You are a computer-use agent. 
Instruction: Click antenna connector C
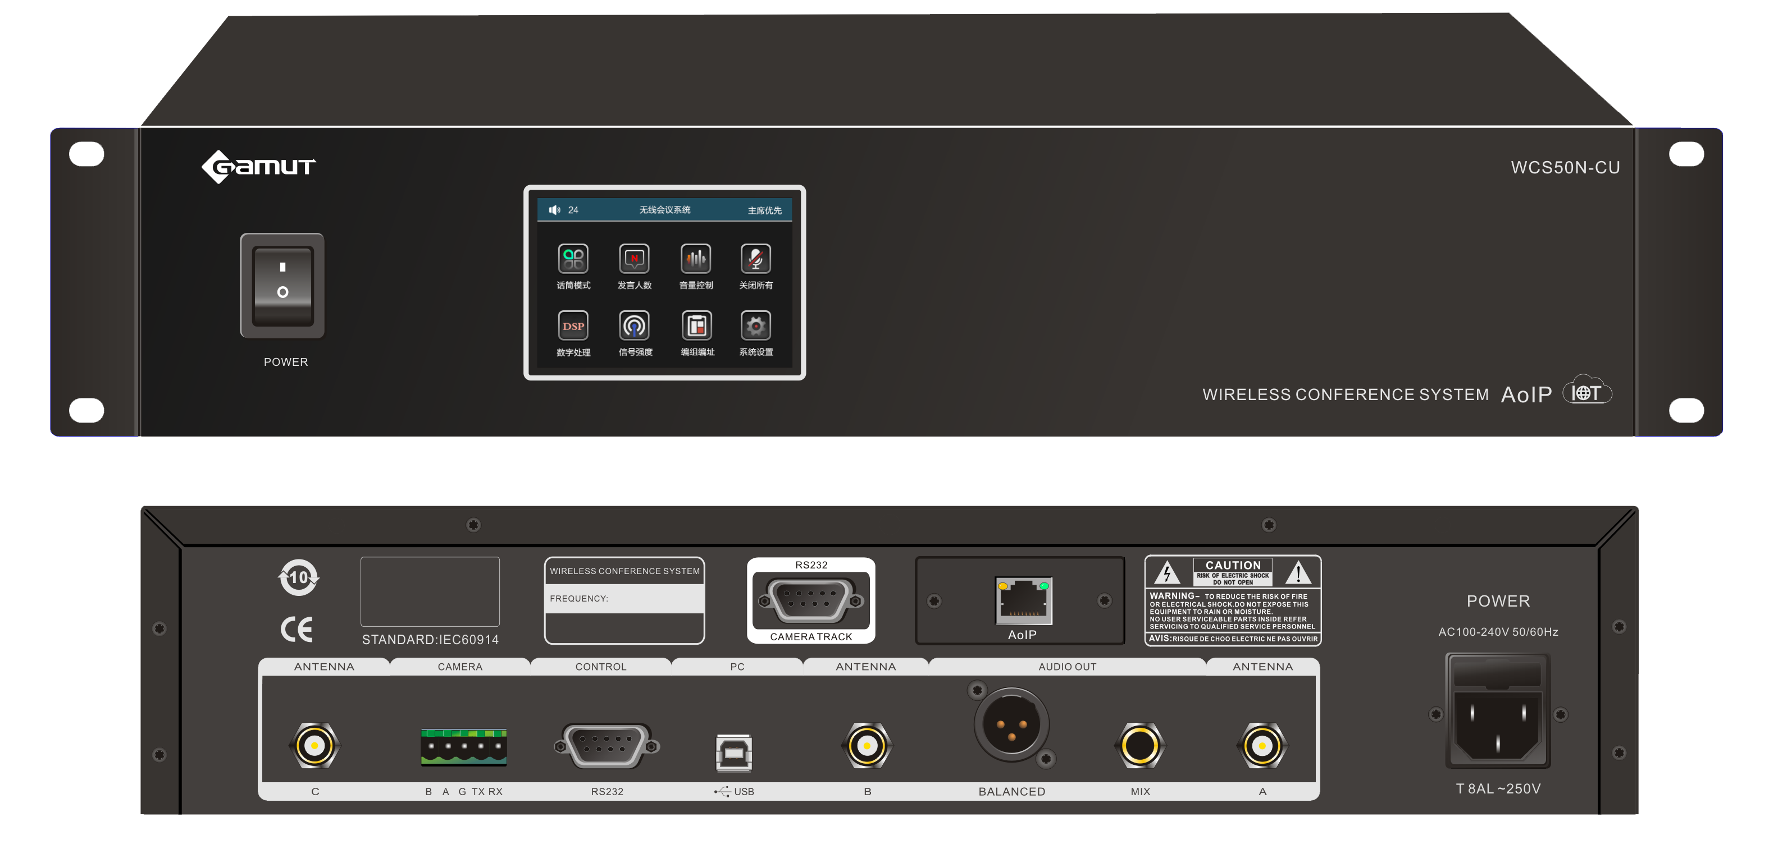(314, 745)
